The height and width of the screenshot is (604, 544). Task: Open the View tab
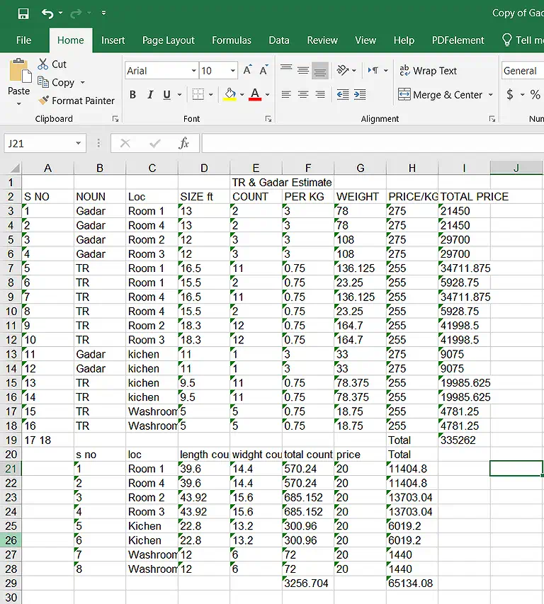pos(365,40)
